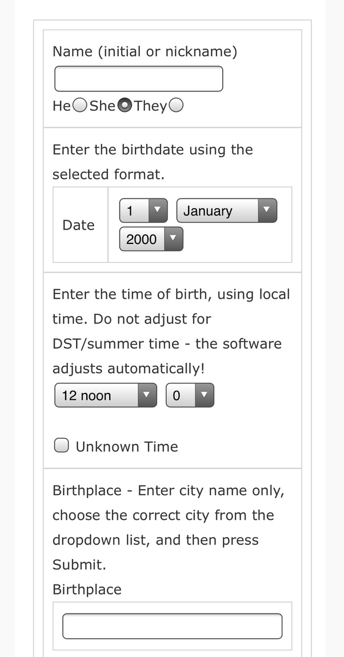Click the Date row label

click(78, 225)
